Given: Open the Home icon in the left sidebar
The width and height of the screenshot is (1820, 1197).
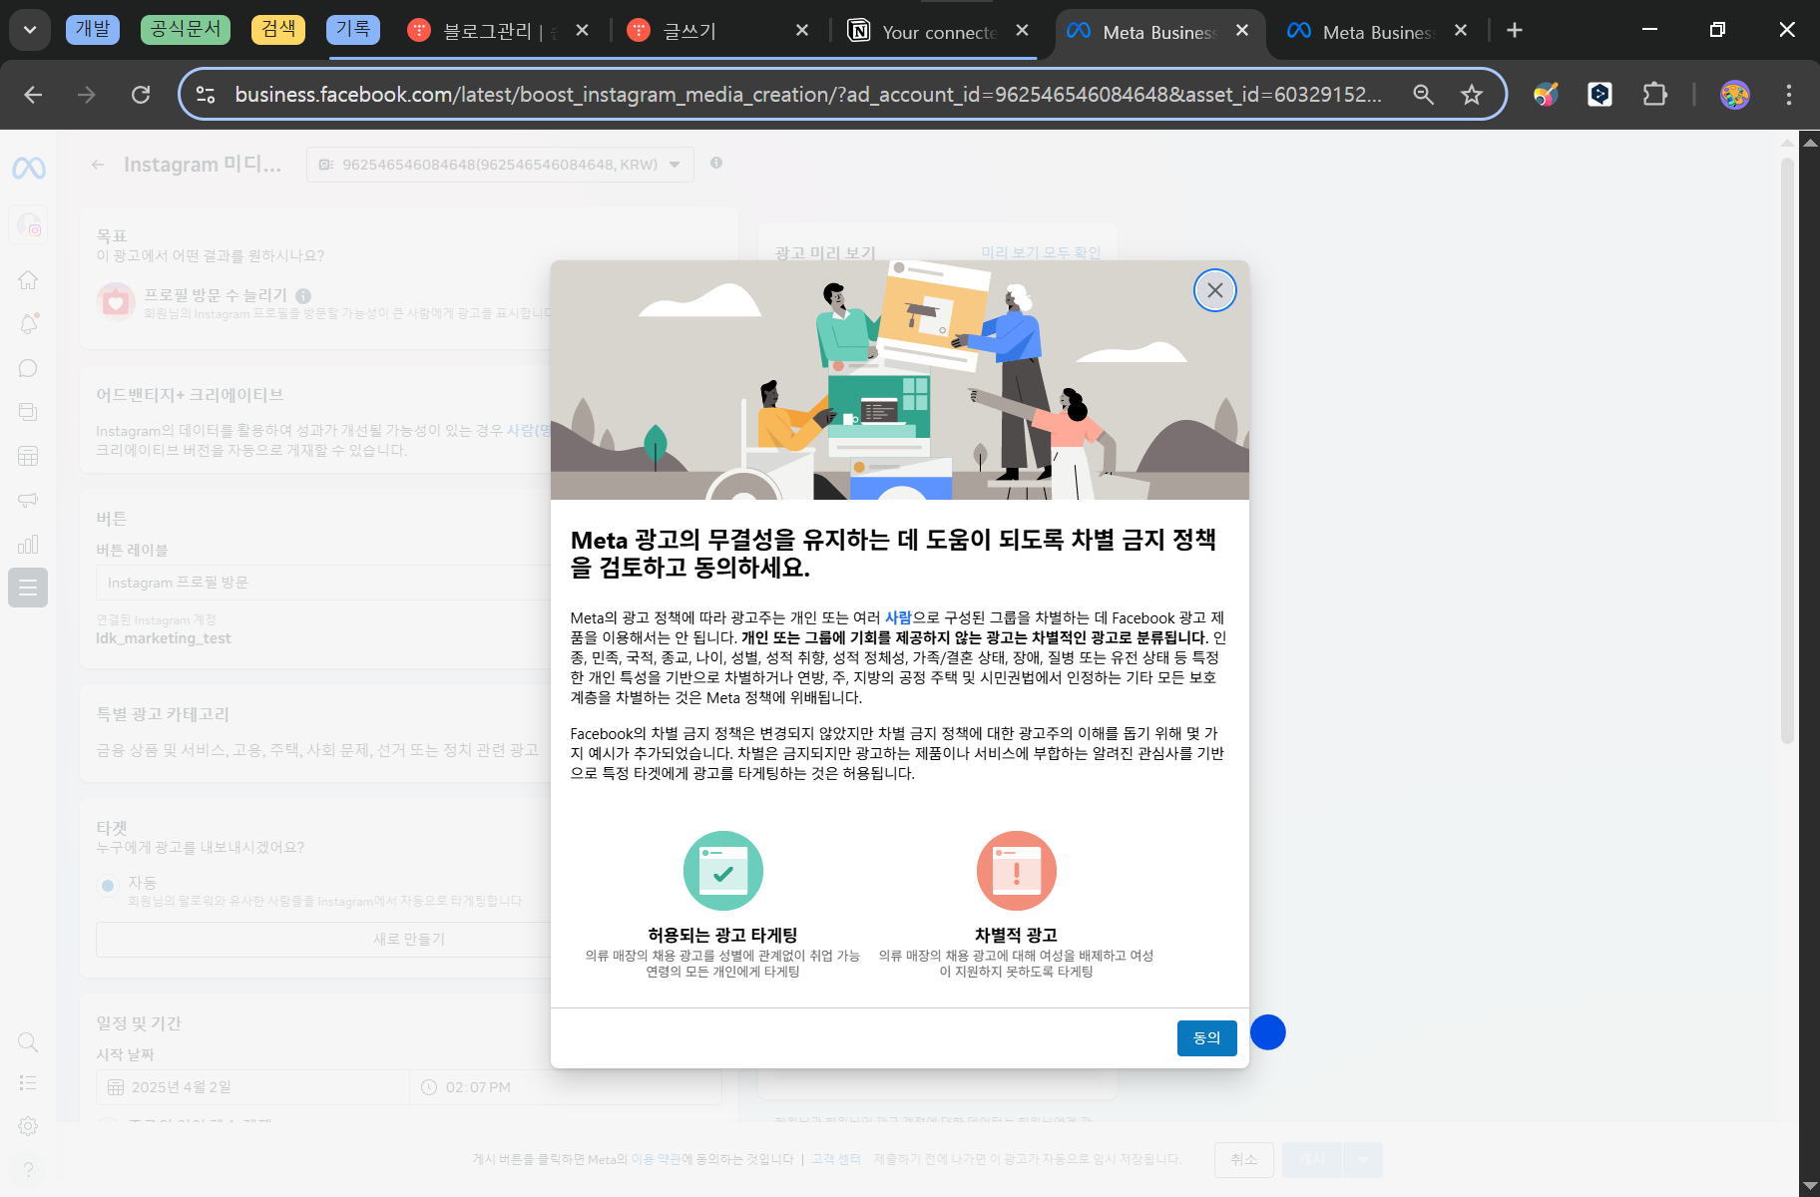Looking at the screenshot, I should (28, 280).
